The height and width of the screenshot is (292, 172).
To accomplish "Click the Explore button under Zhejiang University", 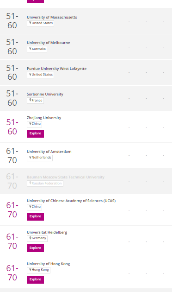I will (x=35, y=133).
